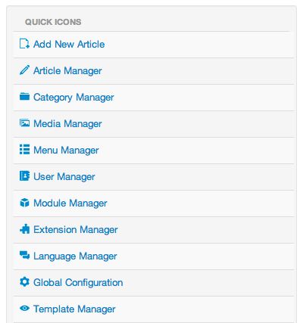The width and height of the screenshot is (303, 323).
Task: Select the cube icon for Module Manager
Action: [x=24, y=203]
